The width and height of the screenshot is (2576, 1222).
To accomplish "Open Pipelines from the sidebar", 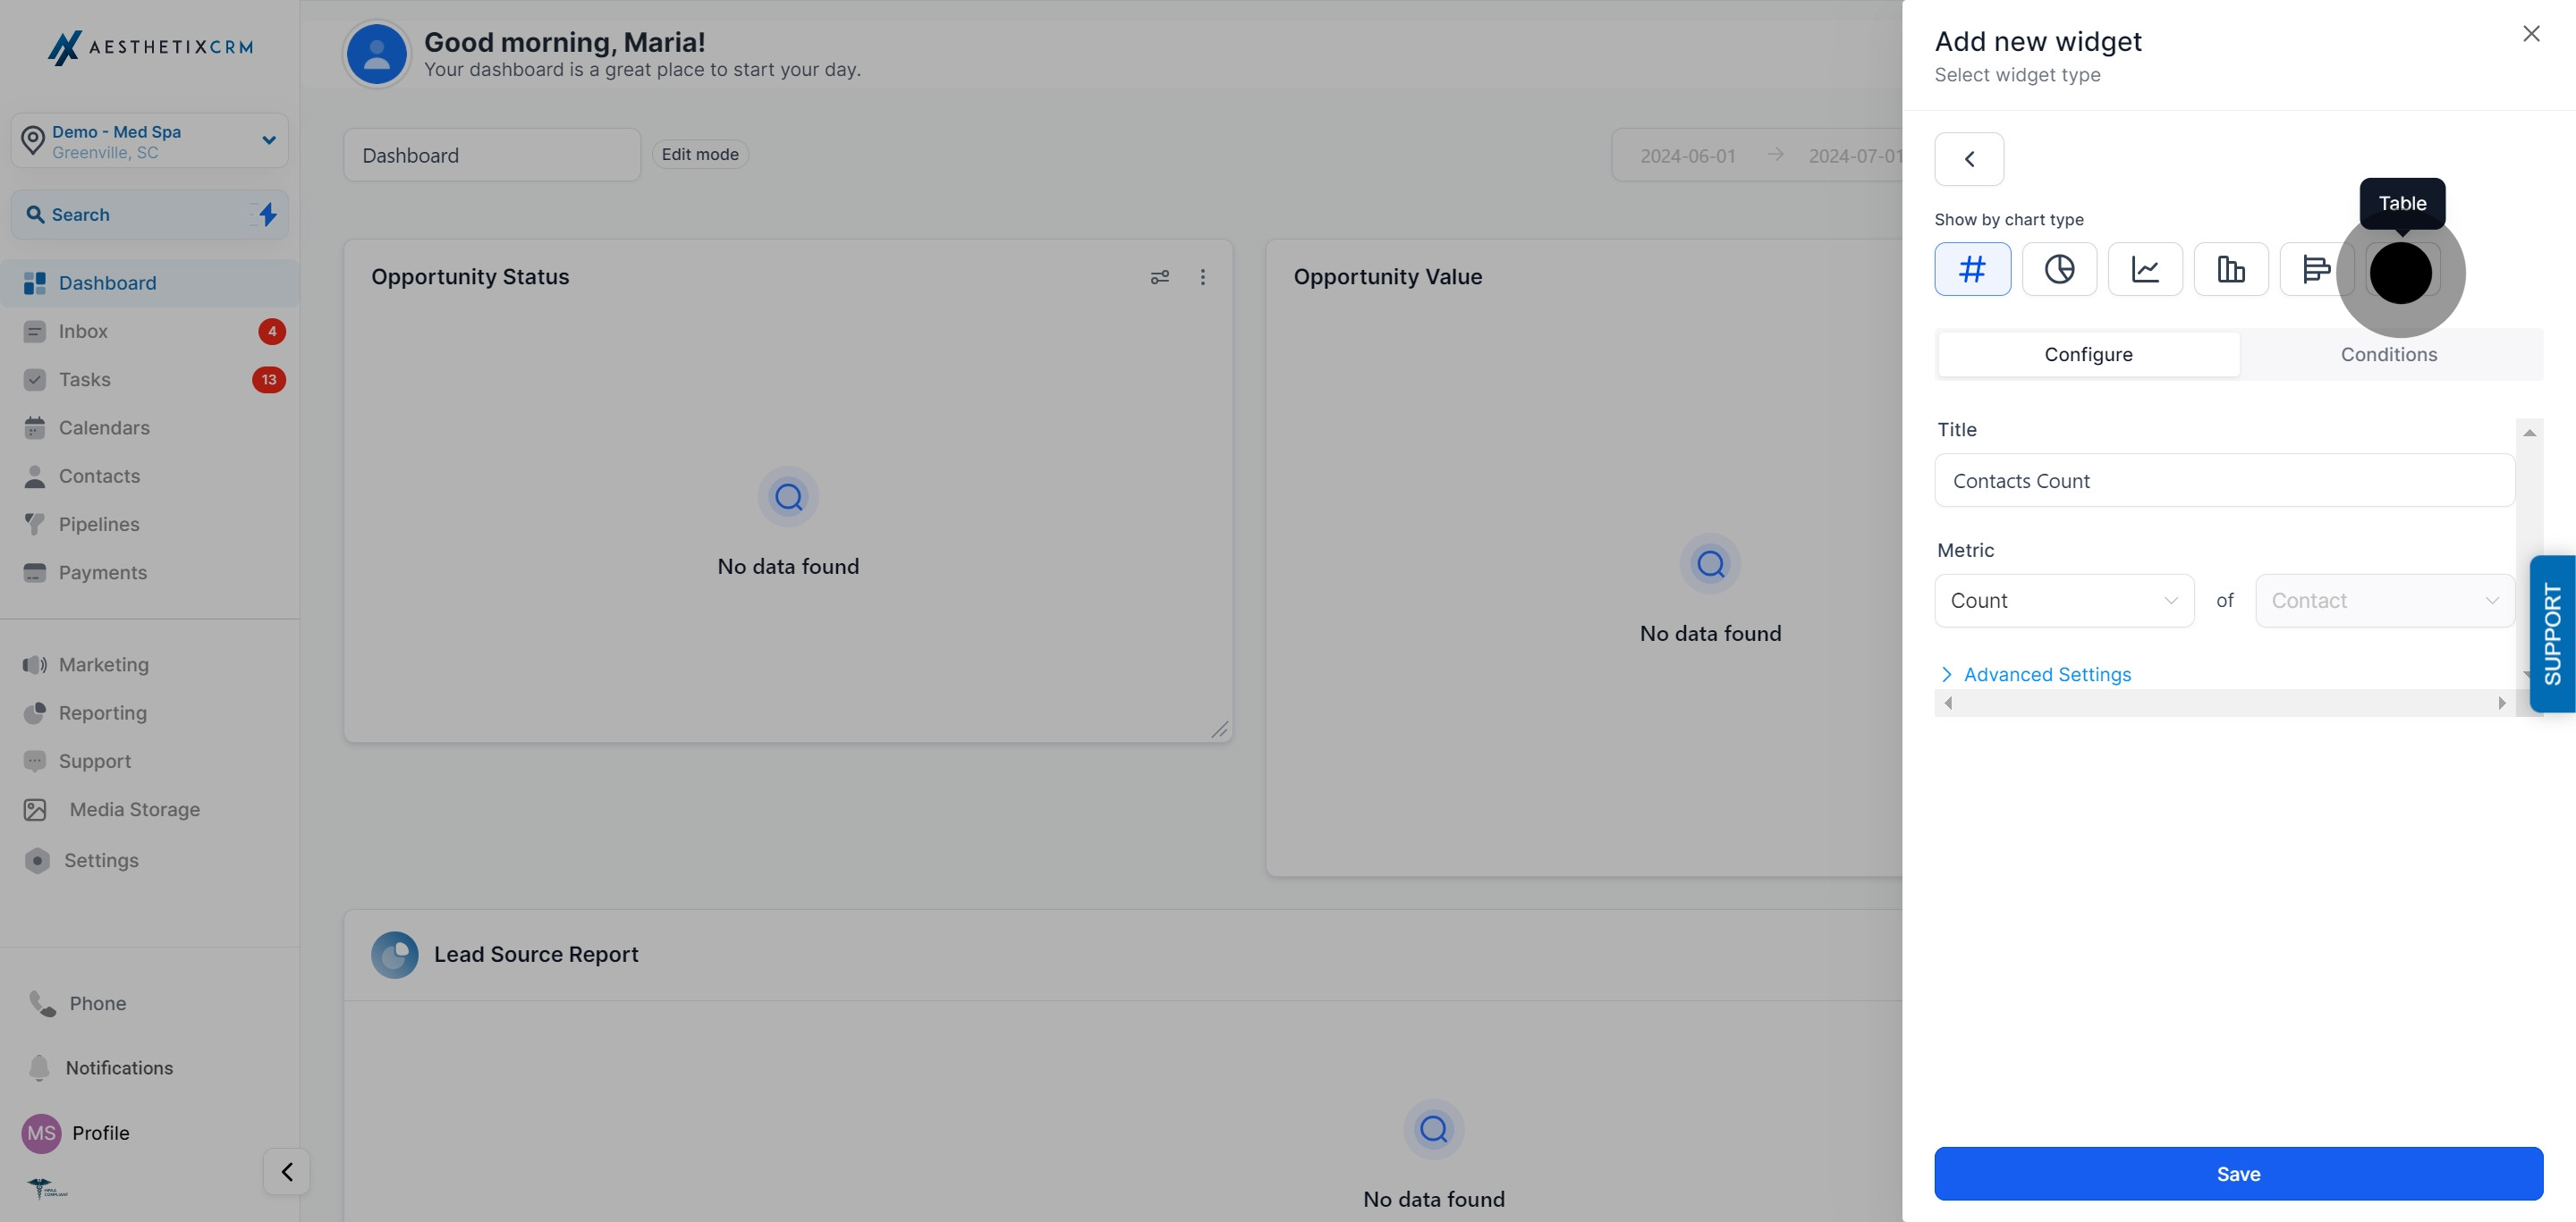I will point(99,525).
